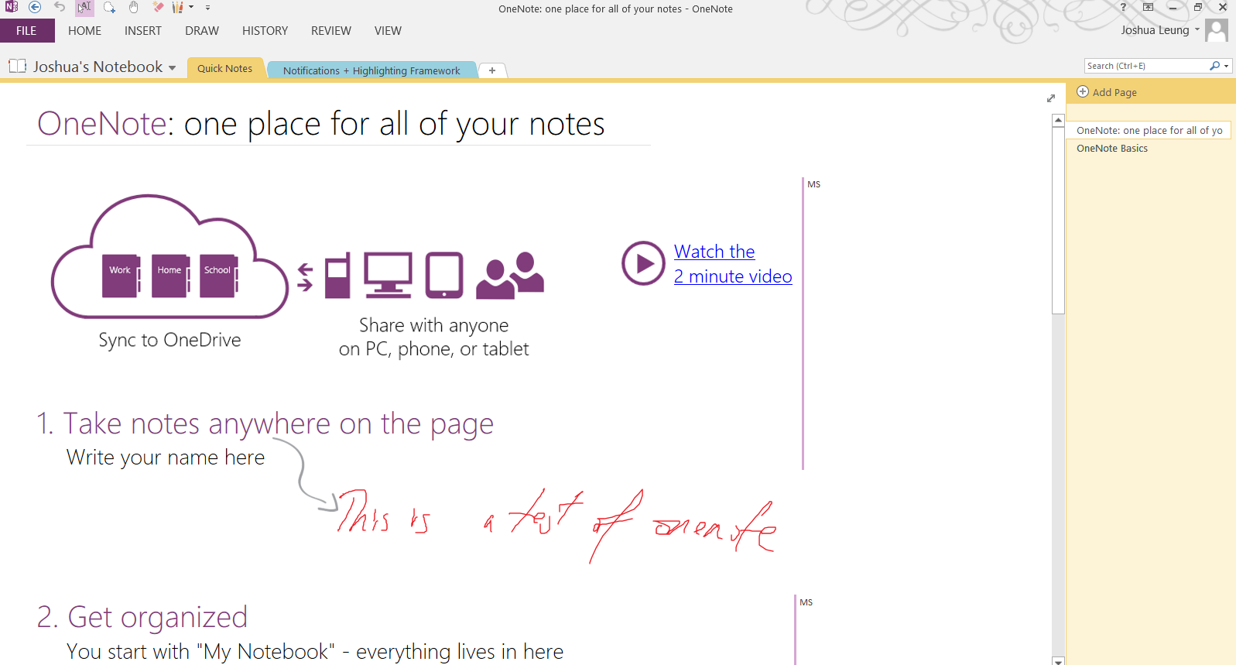This screenshot has height=665, width=1236.
Task: Select the Type (text cursor) tool
Action: [x=84, y=8]
